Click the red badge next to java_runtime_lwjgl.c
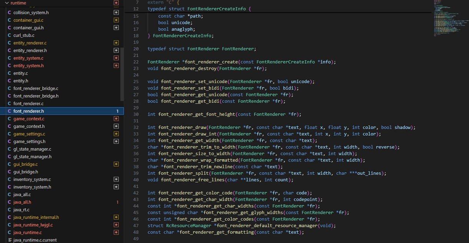The image size is (469, 243). pyautogui.click(x=116, y=225)
